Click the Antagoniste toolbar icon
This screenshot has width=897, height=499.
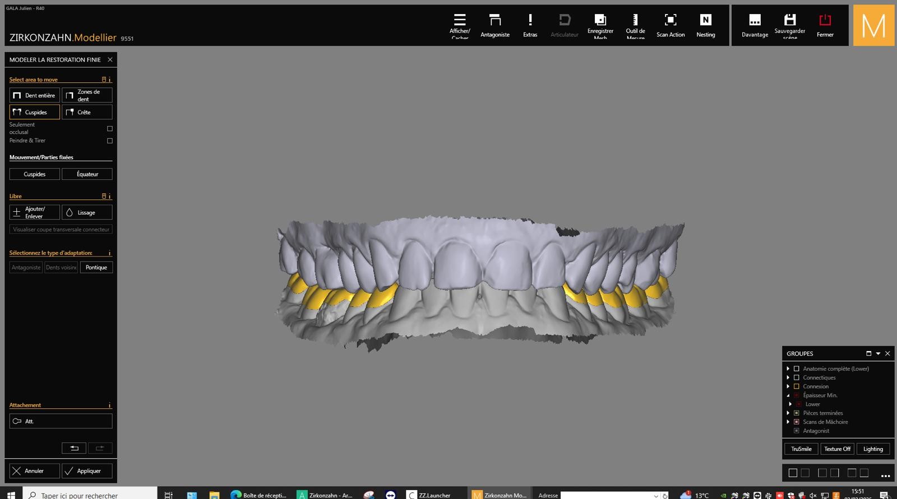495,26
